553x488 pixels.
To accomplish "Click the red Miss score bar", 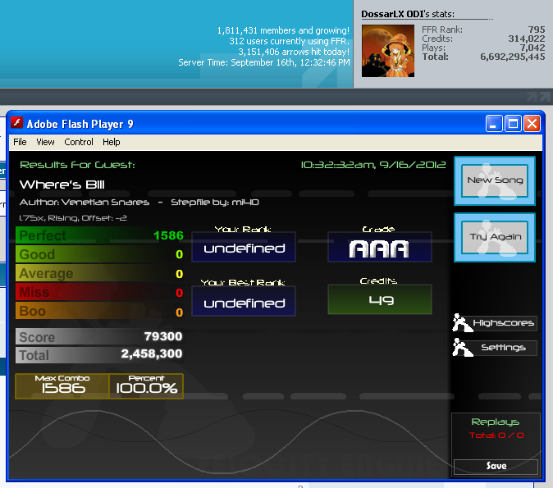I will pyautogui.click(x=99, y=292).
